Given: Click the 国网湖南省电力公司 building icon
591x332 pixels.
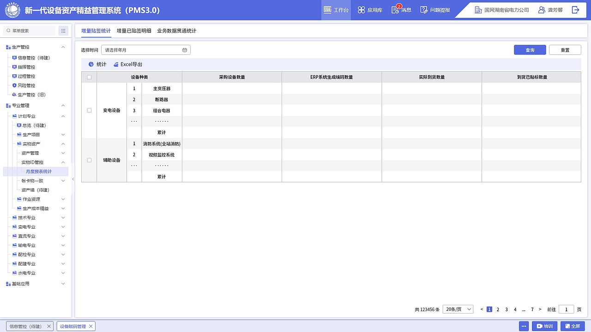Looking at the screenshot, I should 478,10.
